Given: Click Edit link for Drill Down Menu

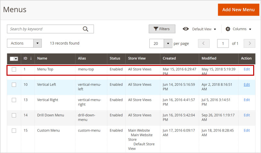Looking at the screenshot, I should 247,115.
